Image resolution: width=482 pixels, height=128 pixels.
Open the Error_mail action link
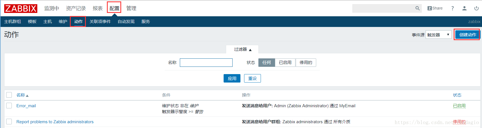[26, 106]
